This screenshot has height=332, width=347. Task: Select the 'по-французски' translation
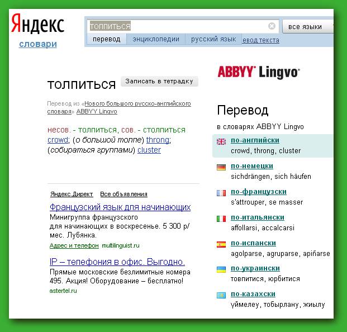tap(259, 192)
